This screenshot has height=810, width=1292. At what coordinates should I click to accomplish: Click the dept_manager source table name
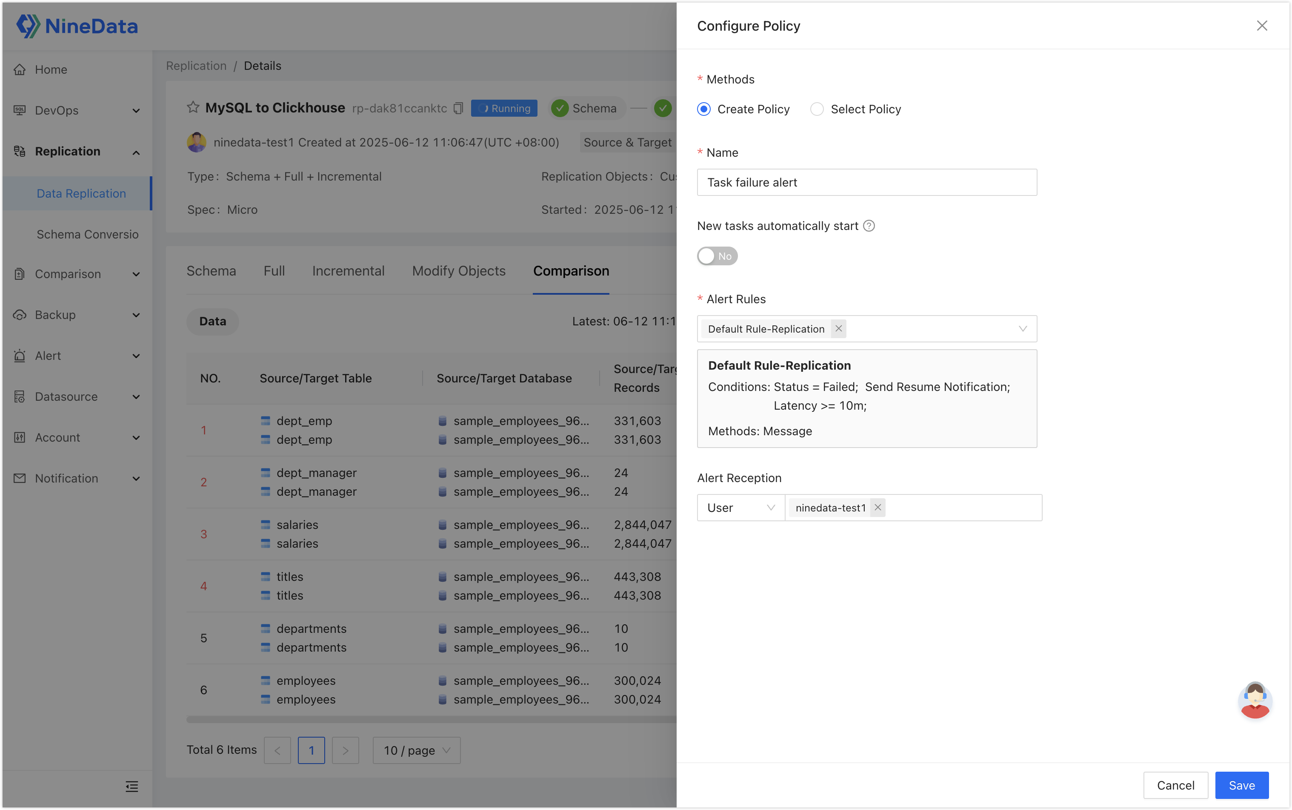(316, 473)
